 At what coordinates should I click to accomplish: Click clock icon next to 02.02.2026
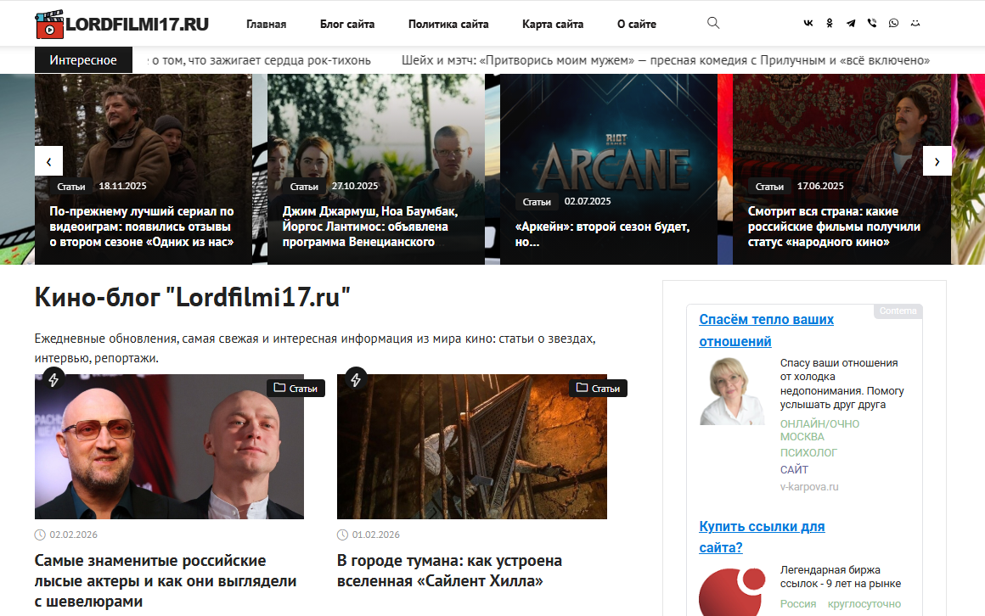tap(40, 535)
